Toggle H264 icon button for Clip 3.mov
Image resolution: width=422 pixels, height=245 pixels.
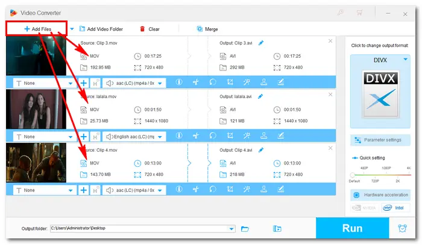coord(95,83)
